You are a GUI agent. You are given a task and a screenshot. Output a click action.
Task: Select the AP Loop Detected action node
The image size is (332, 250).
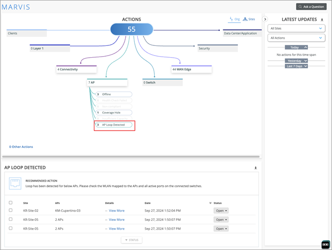tap(113, 124)
